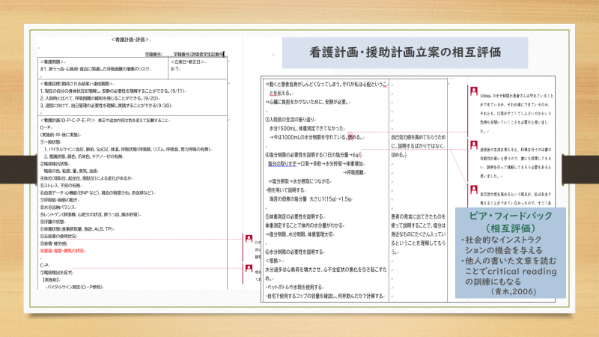Click the 学籍番号(評価者学生記番号 field

(198, 54)
